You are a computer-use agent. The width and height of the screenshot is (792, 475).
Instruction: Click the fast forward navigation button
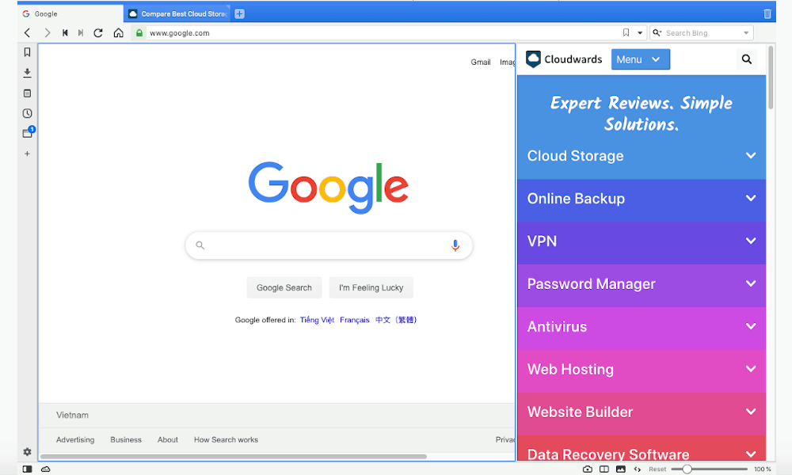(80, 32)
